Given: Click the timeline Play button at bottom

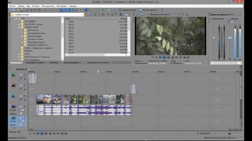Looking at the screenshot, I should (42, 134).
